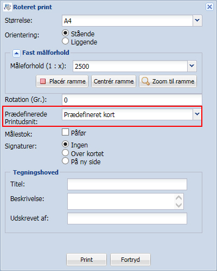Click Zoom til ramme magnifier icon
Image resolution: width=217 pixels, height=271 pixels.
click(x=145, y=81)
